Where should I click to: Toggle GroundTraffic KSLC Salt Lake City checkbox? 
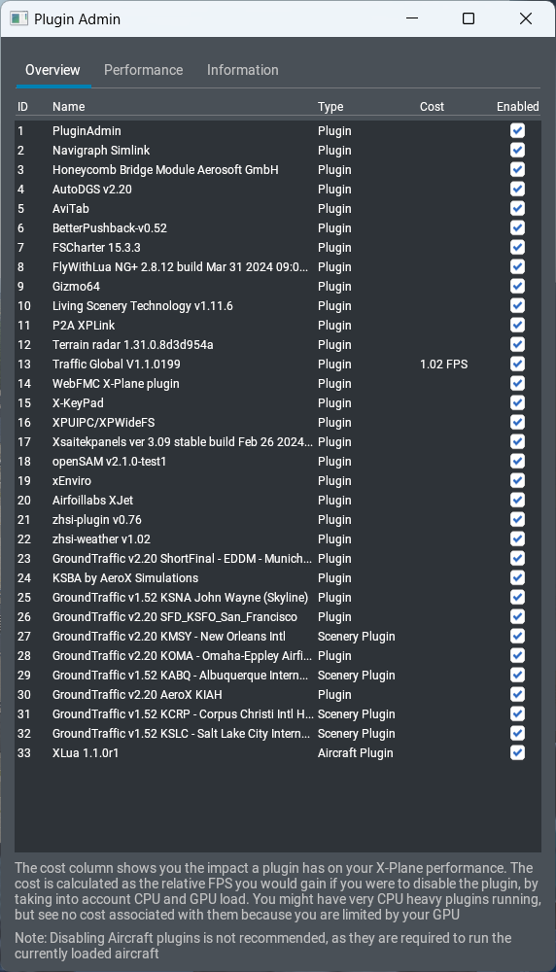click(517, 733)
